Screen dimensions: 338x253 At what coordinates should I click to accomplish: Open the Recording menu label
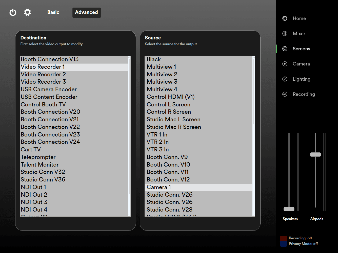(x=304, y=94)
